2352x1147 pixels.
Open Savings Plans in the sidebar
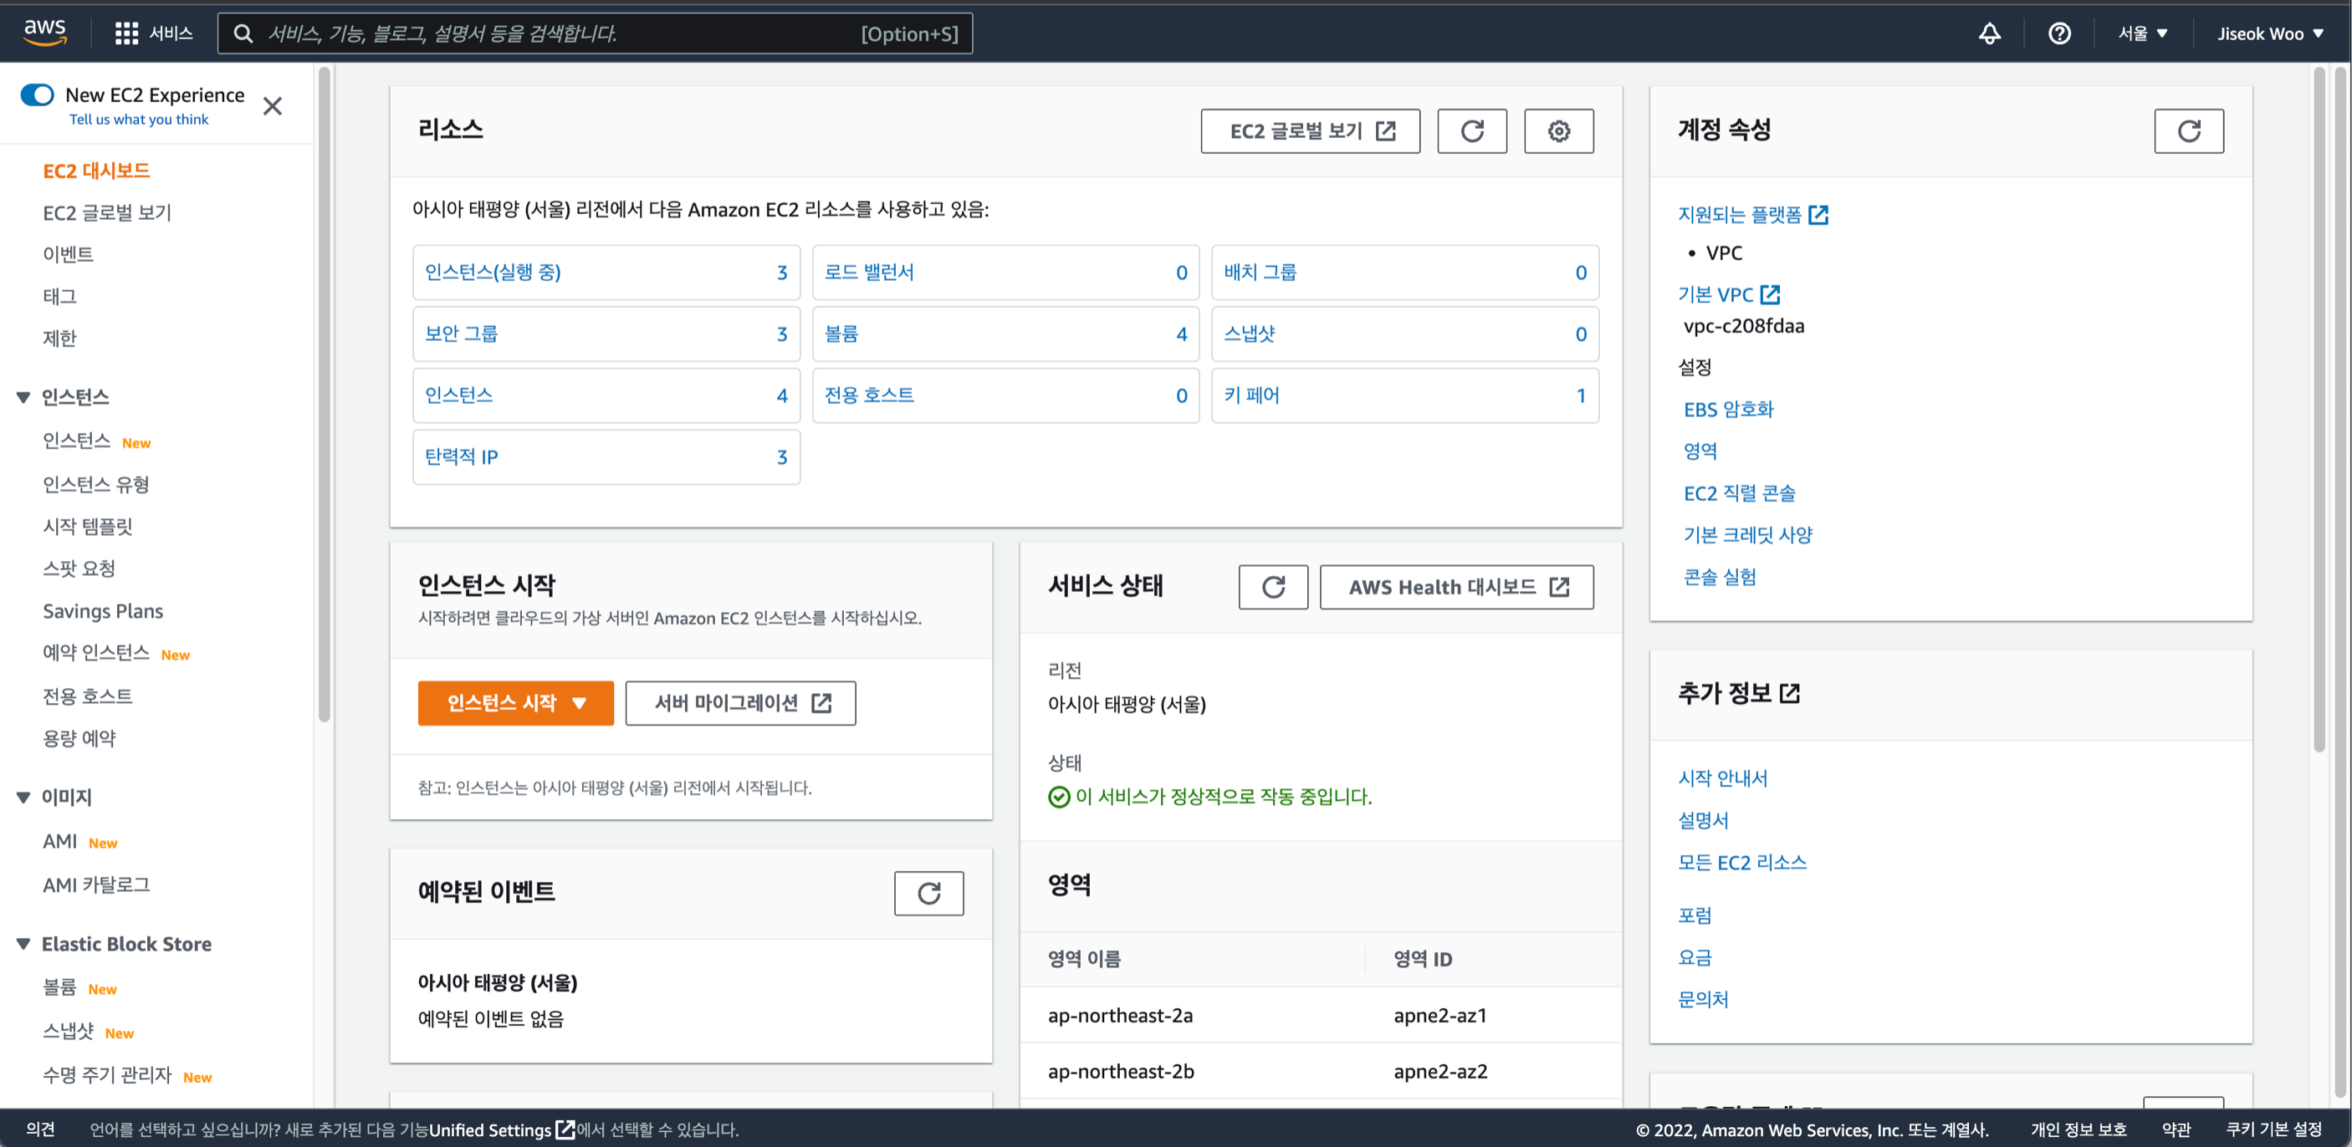coord(103,610)
